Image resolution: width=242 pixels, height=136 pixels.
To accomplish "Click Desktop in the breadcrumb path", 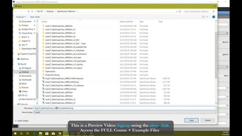I will coord(50,11).
